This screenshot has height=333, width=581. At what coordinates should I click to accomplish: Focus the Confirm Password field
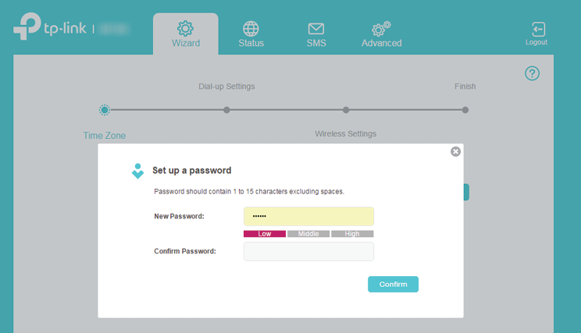pos(308,251)
